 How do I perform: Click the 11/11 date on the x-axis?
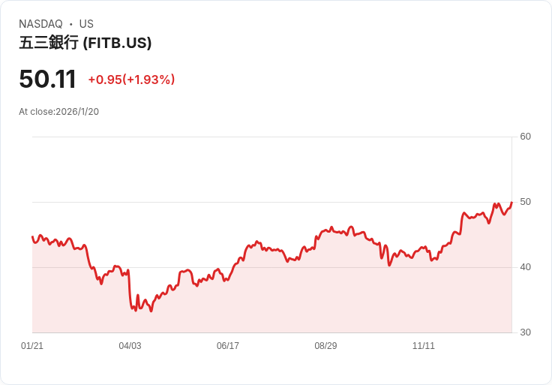pyautogui.click(x=424, y=345)
